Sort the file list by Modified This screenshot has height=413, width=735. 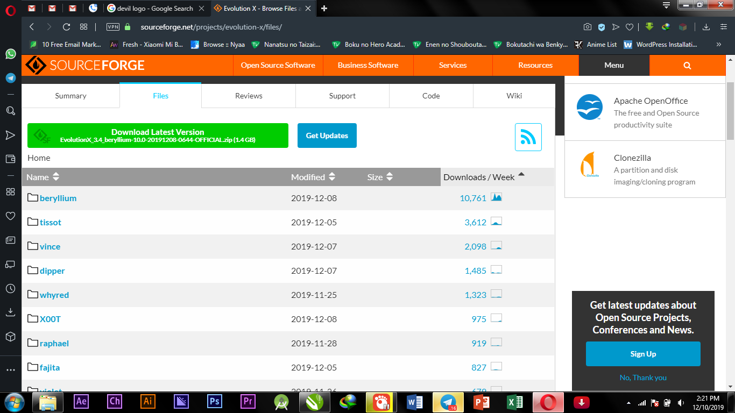(313, 177)
